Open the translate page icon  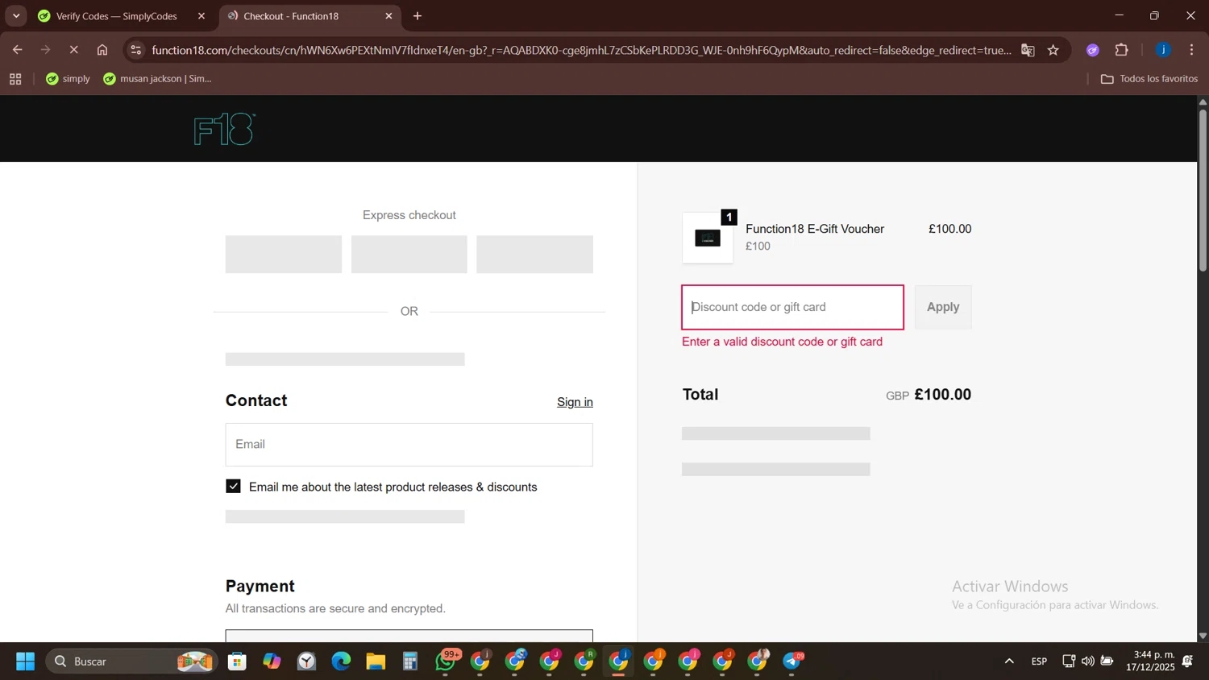coord(1028,50)
